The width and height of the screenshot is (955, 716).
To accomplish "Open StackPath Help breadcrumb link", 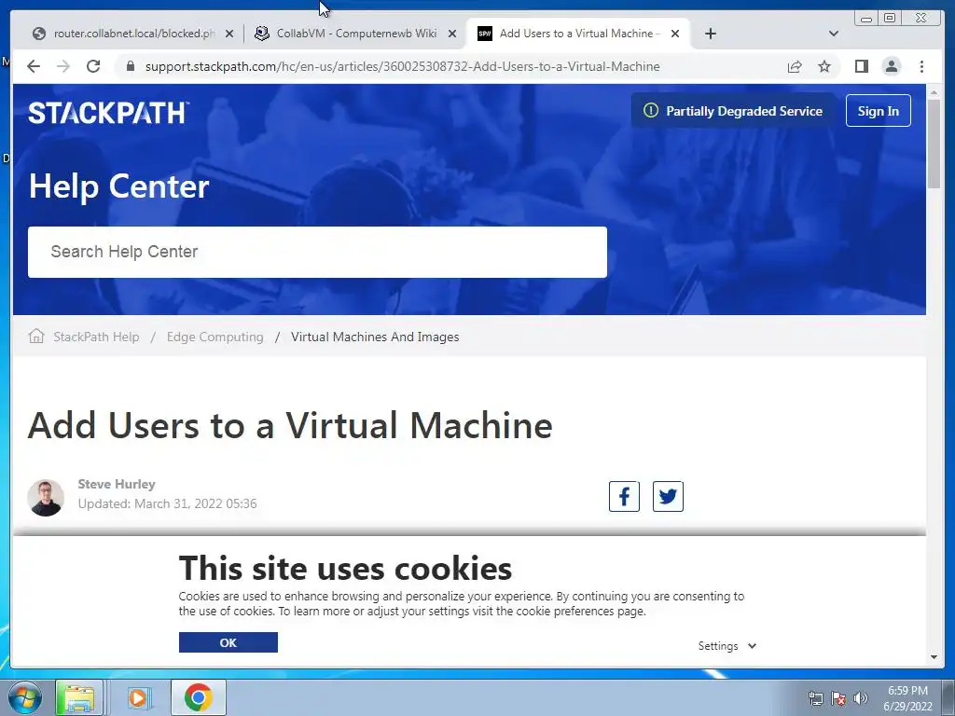I will coord(96,337).
